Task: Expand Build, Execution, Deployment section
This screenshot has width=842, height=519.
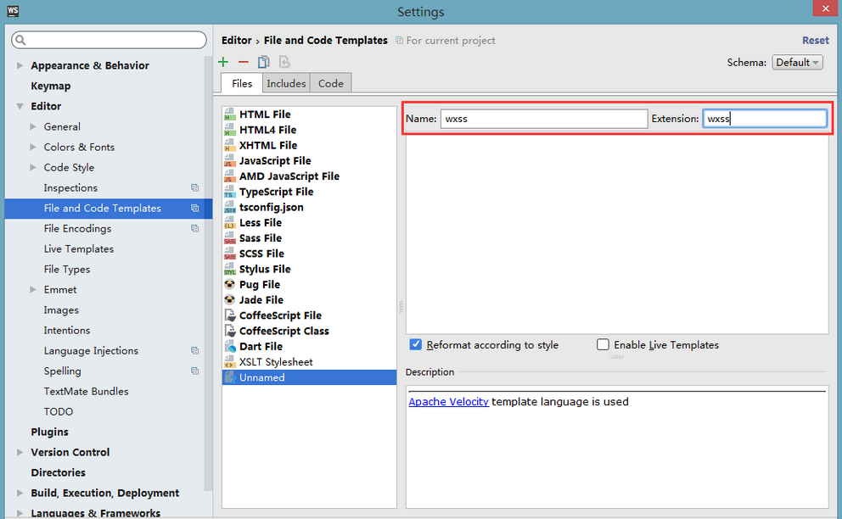Action: click(20, 493)
